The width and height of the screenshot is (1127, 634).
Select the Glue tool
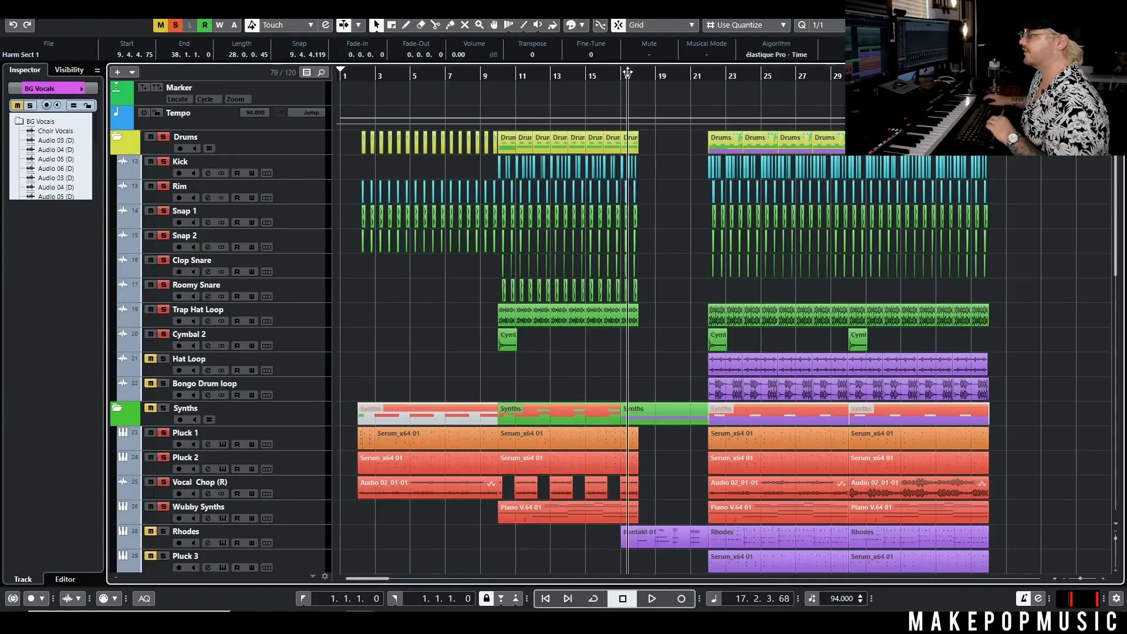pyautogui.click(x=450, y=25)
